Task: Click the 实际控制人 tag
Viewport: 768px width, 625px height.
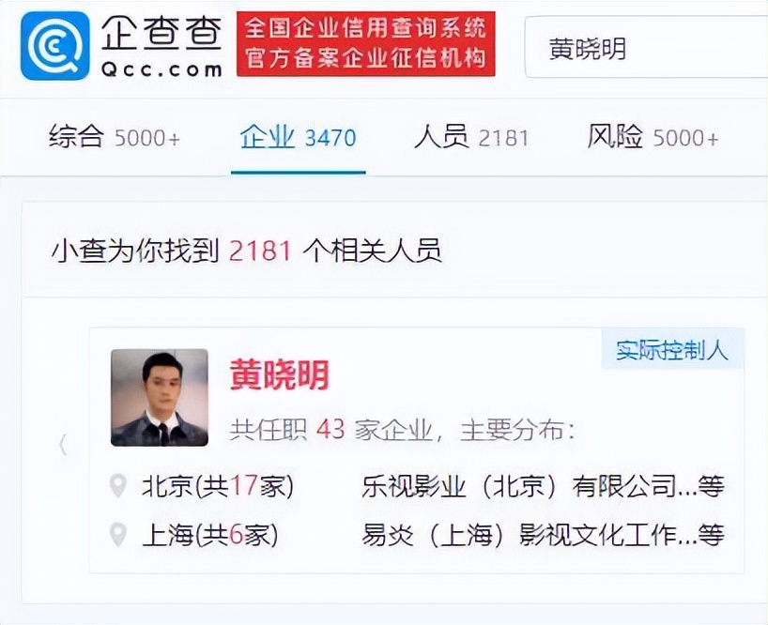Action: tap(672, 349)
